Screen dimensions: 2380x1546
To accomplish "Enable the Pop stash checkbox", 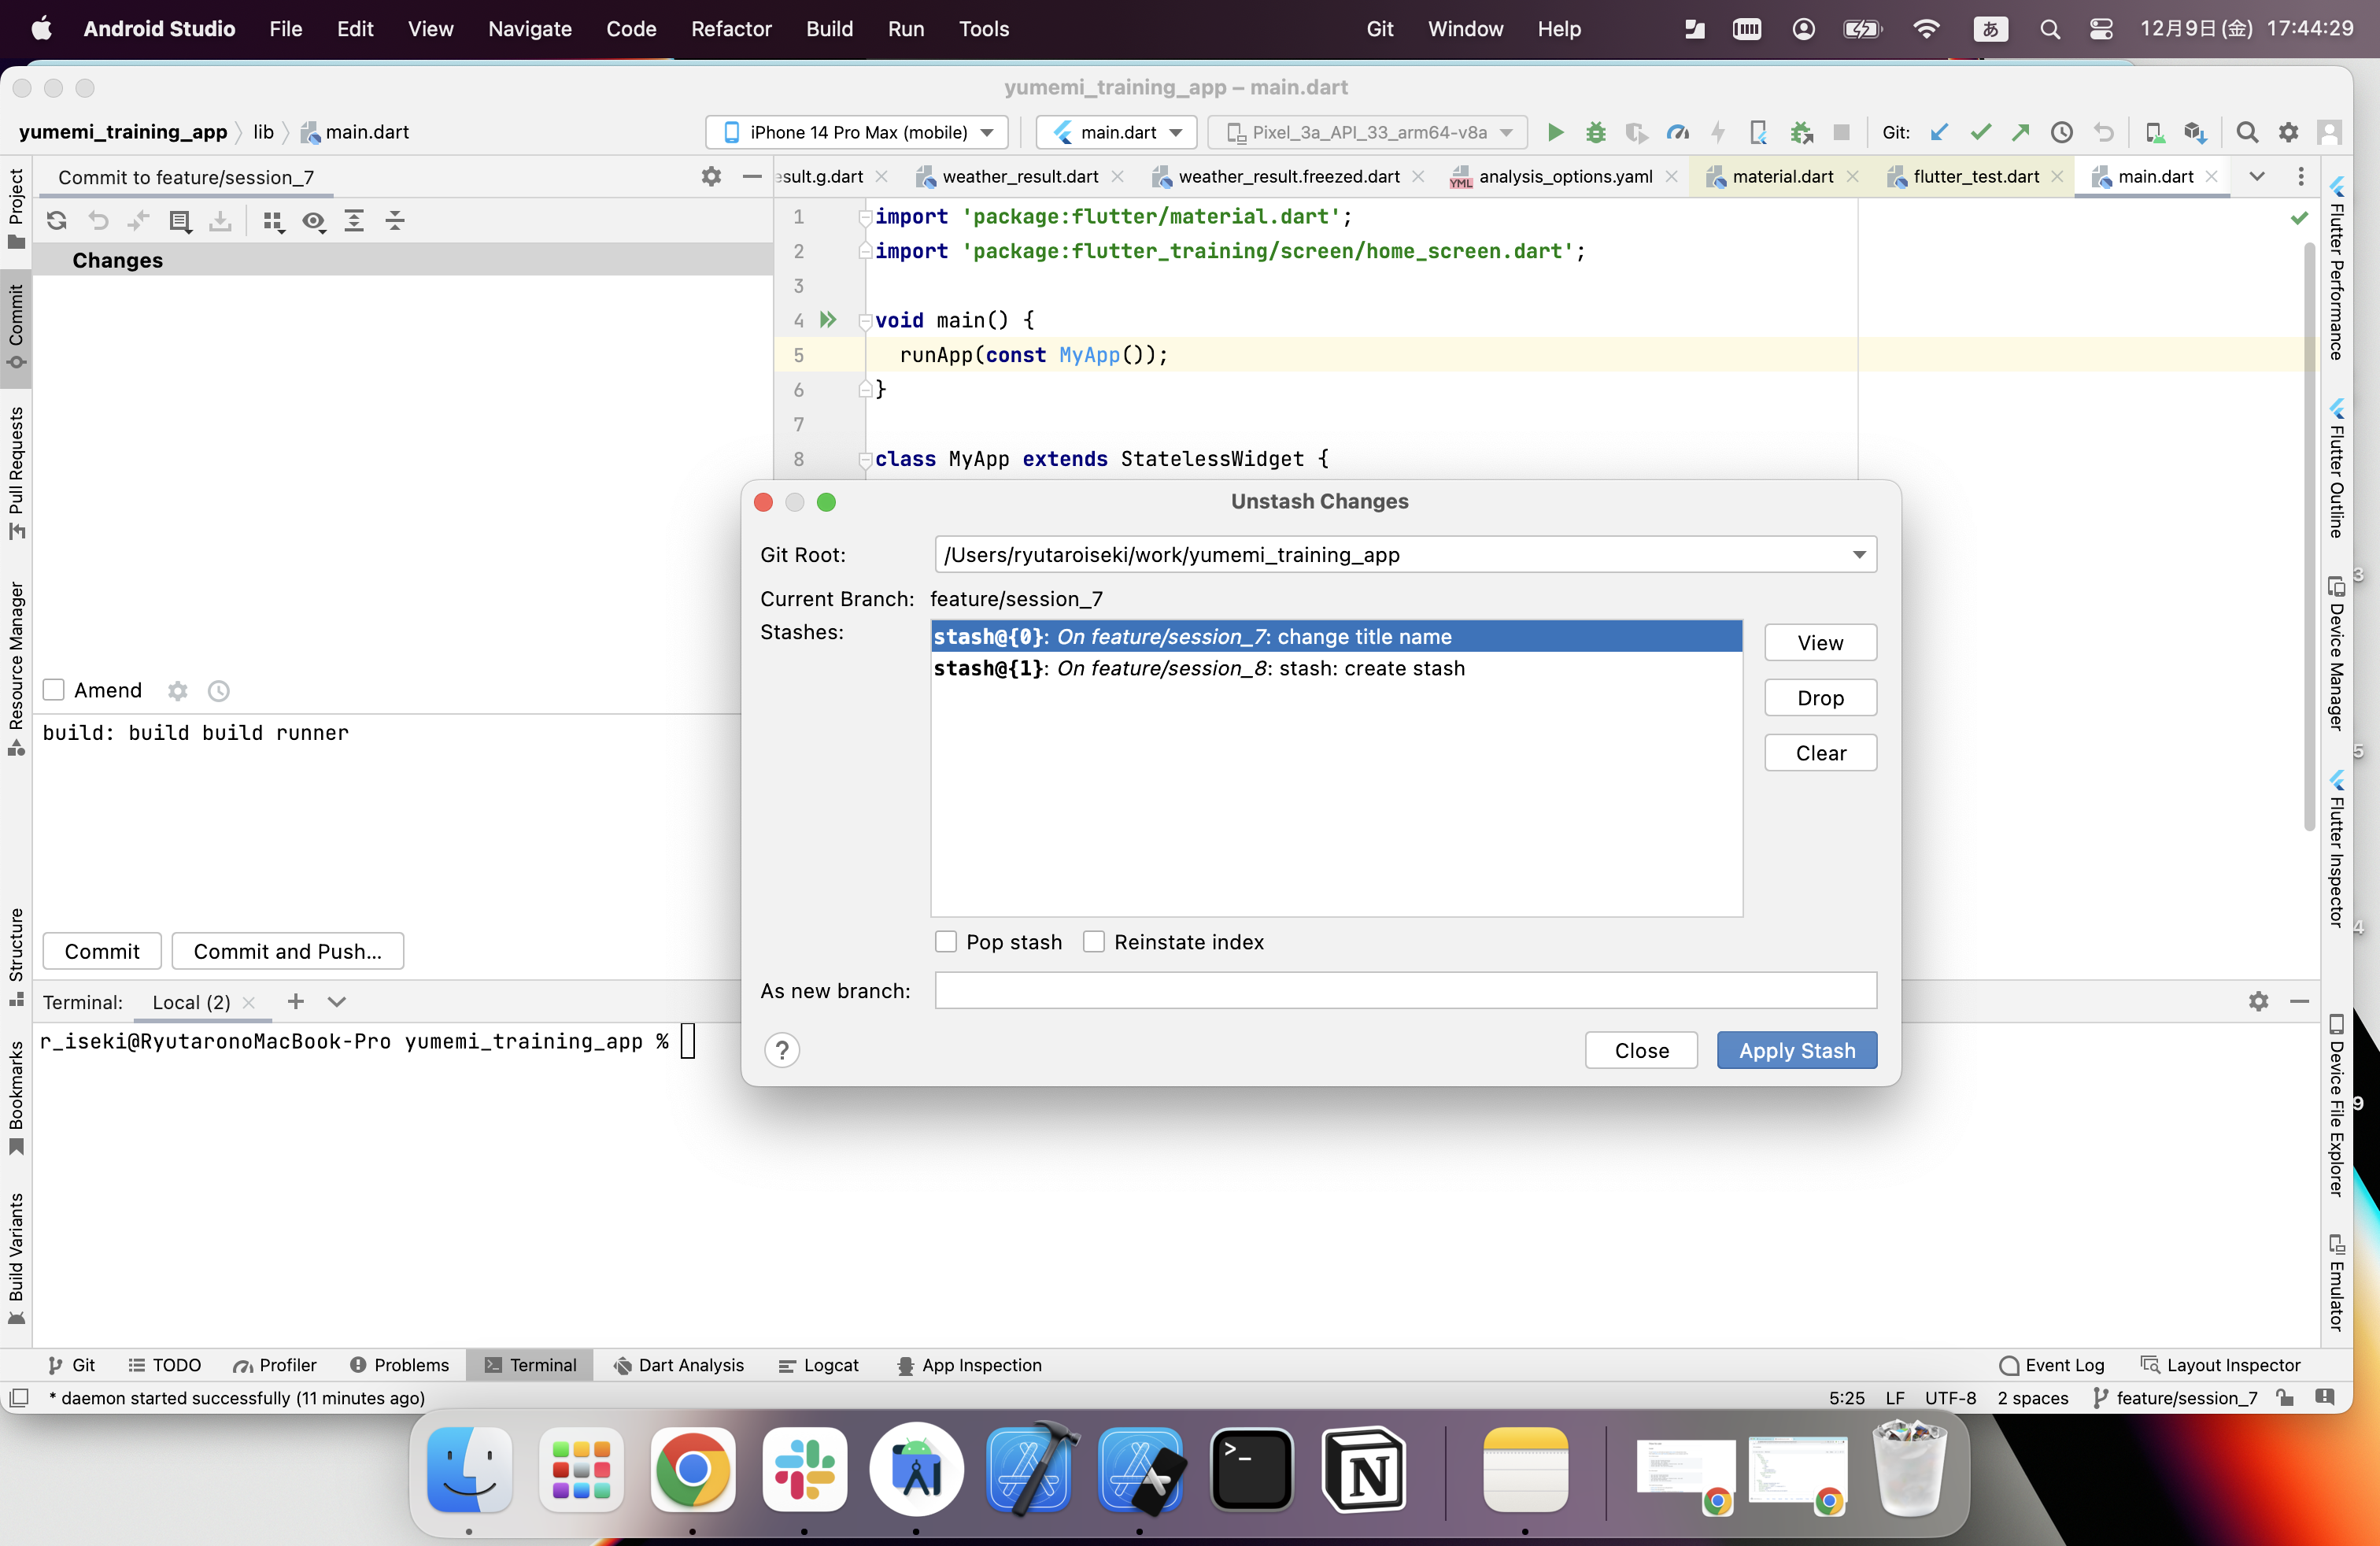I will [x=946, y=942].
